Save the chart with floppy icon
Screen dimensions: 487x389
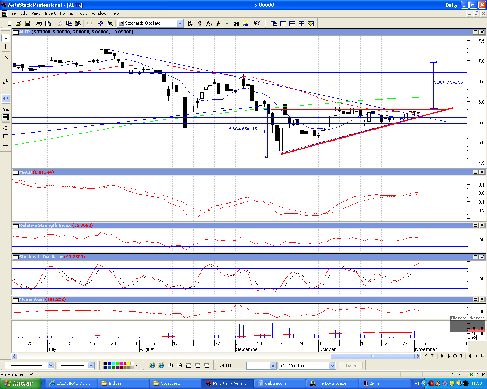[x=27, y=23]
